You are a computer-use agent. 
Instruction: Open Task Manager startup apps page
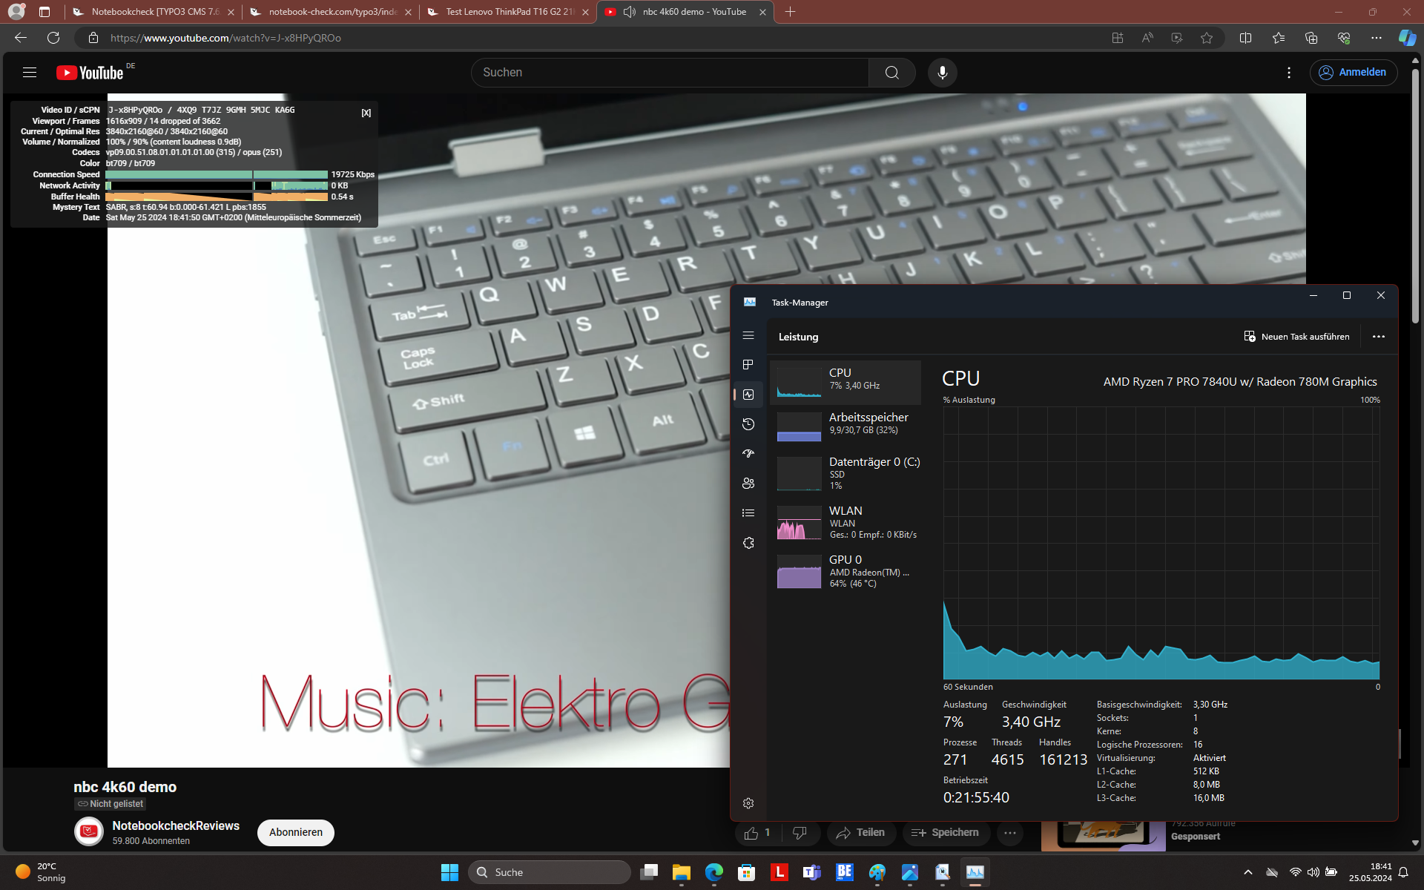point(748,454)
